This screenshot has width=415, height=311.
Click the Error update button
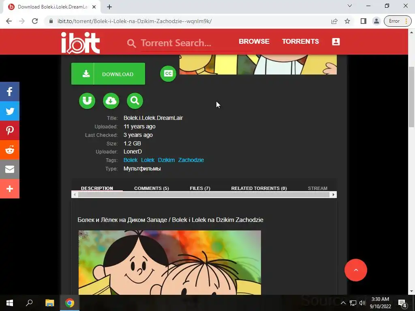click(x=398, y=21)
